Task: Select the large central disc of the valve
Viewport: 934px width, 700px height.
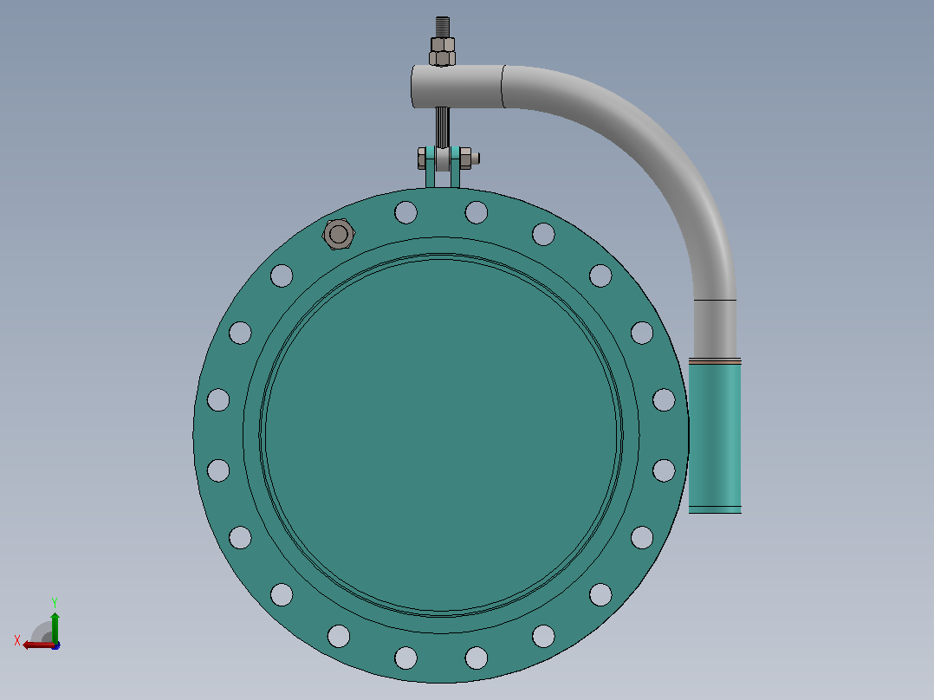Action: tap(441, 435)
